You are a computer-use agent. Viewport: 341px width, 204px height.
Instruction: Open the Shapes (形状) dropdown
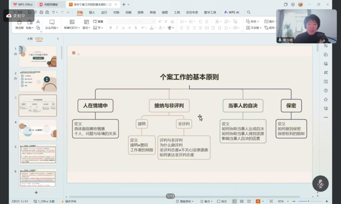click(253, 21)
